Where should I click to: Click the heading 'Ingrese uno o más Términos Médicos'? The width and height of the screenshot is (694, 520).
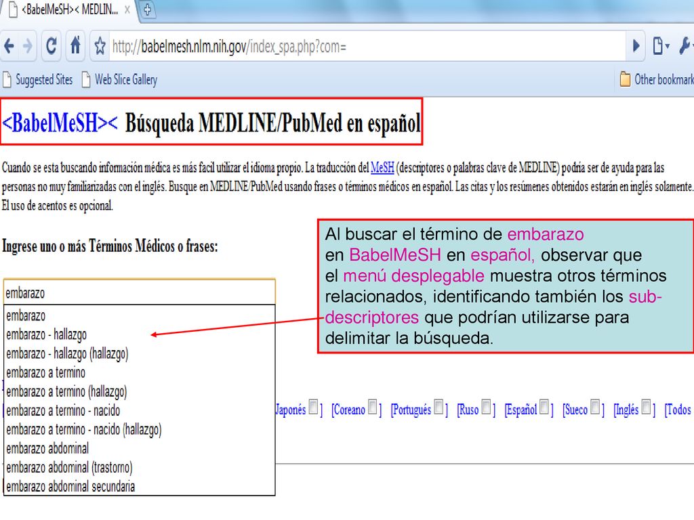(110, 246)
